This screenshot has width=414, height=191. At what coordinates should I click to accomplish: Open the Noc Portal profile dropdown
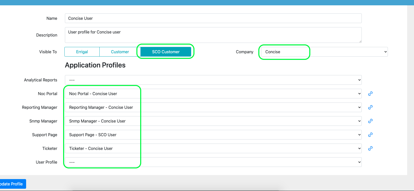pyautogui.click(x=213, y=94)
